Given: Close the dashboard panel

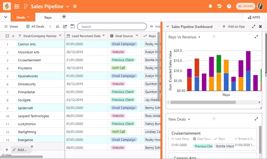Looking at the screenshot, I should point(260,27).
